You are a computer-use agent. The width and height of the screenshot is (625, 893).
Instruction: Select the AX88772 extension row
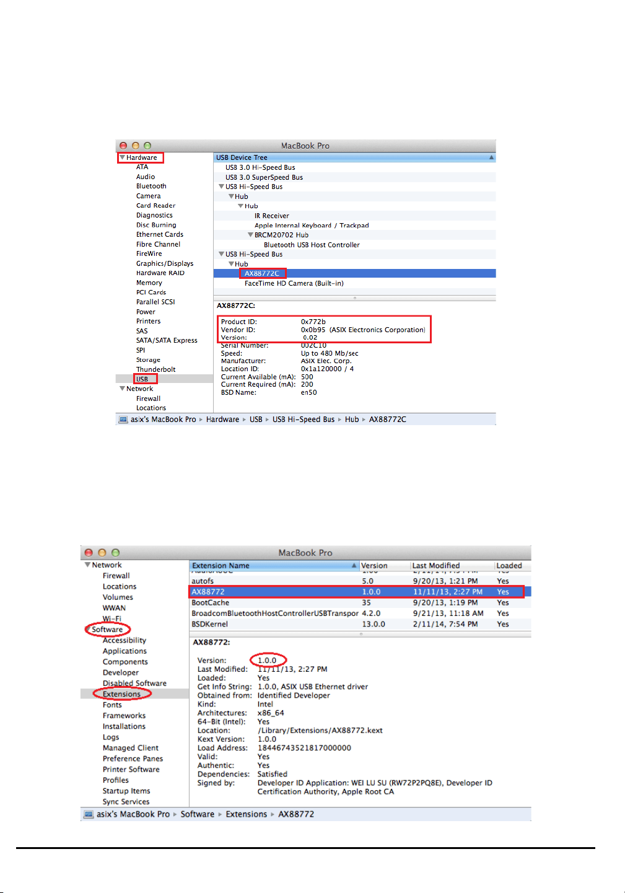click(x=360, y=592)
